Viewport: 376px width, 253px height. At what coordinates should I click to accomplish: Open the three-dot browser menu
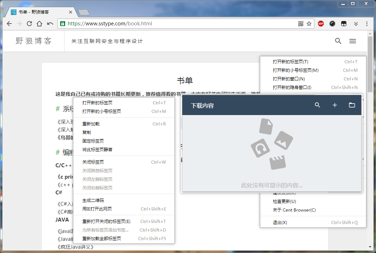point(366,24)
